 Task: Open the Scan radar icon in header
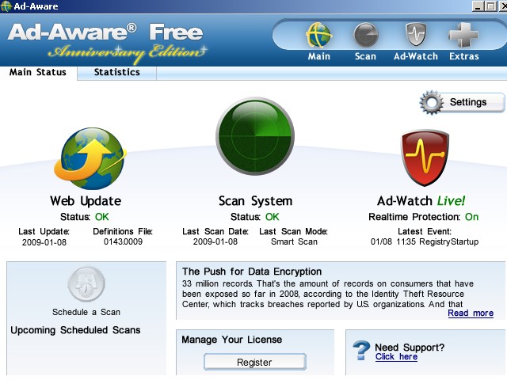[x=366, y=35]
